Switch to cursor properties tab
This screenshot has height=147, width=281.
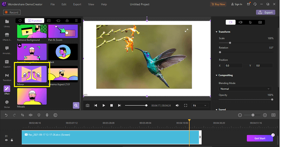(x=250, y=22)
